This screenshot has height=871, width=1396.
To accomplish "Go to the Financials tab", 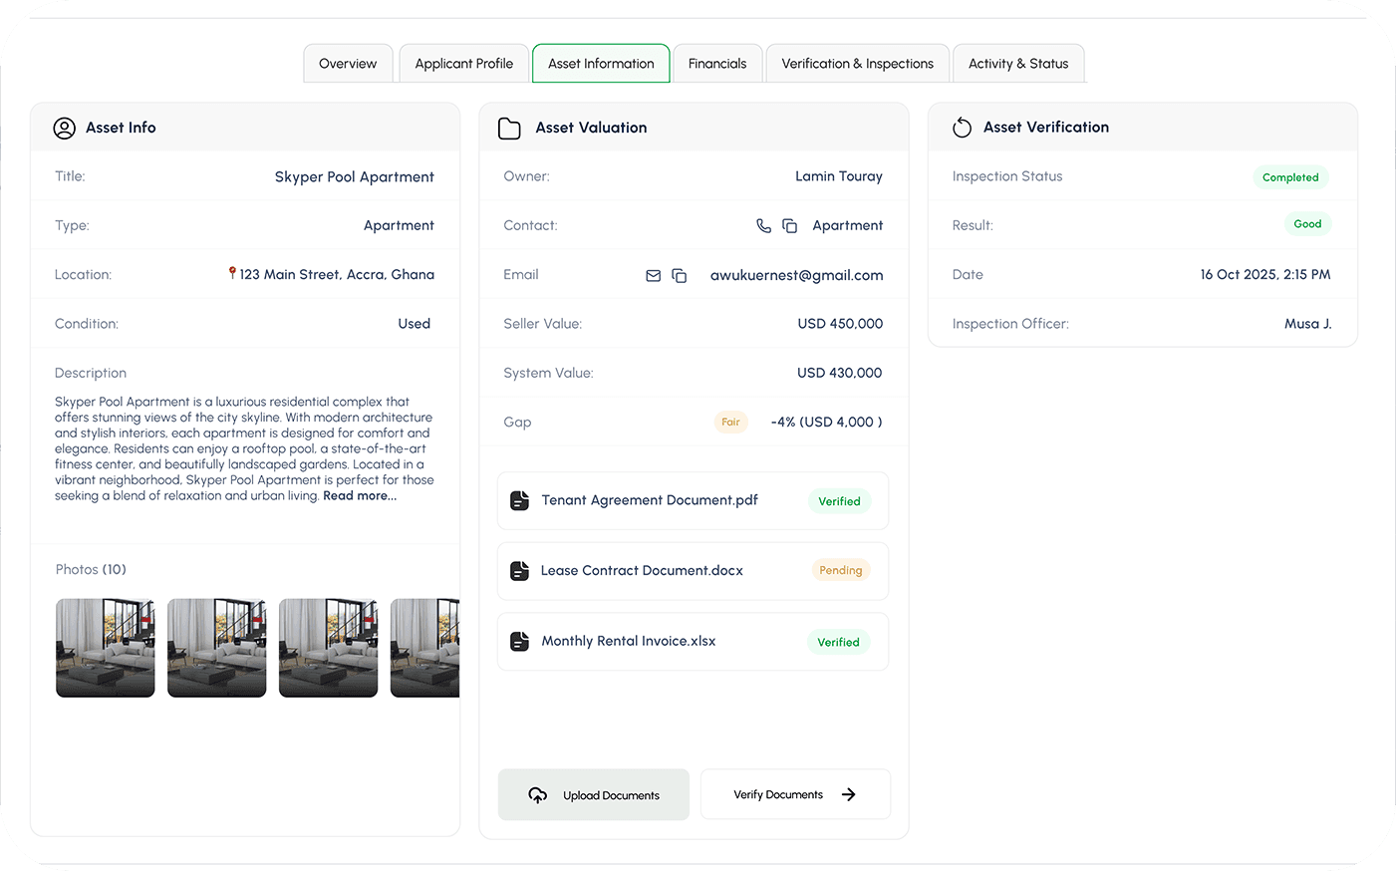I will 717,63.
